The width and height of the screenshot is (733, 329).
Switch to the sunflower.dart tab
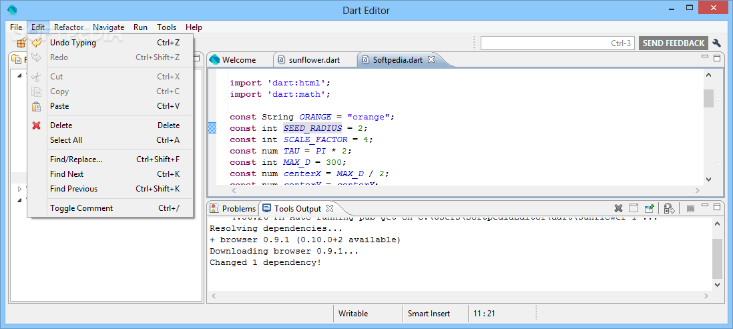314,60
